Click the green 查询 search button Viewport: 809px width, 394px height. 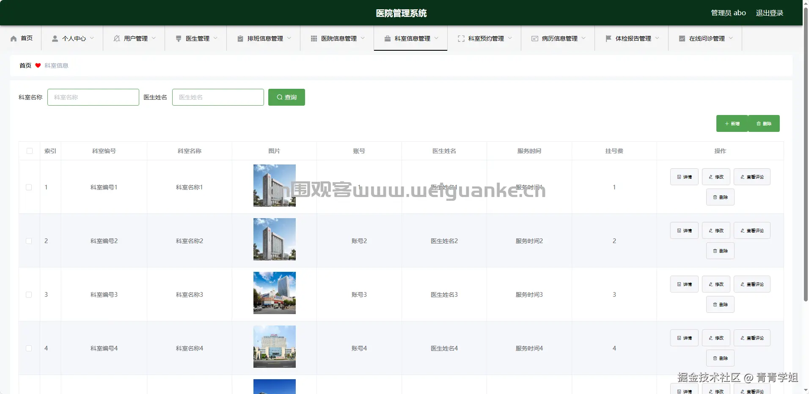click(x=286, y=97)
